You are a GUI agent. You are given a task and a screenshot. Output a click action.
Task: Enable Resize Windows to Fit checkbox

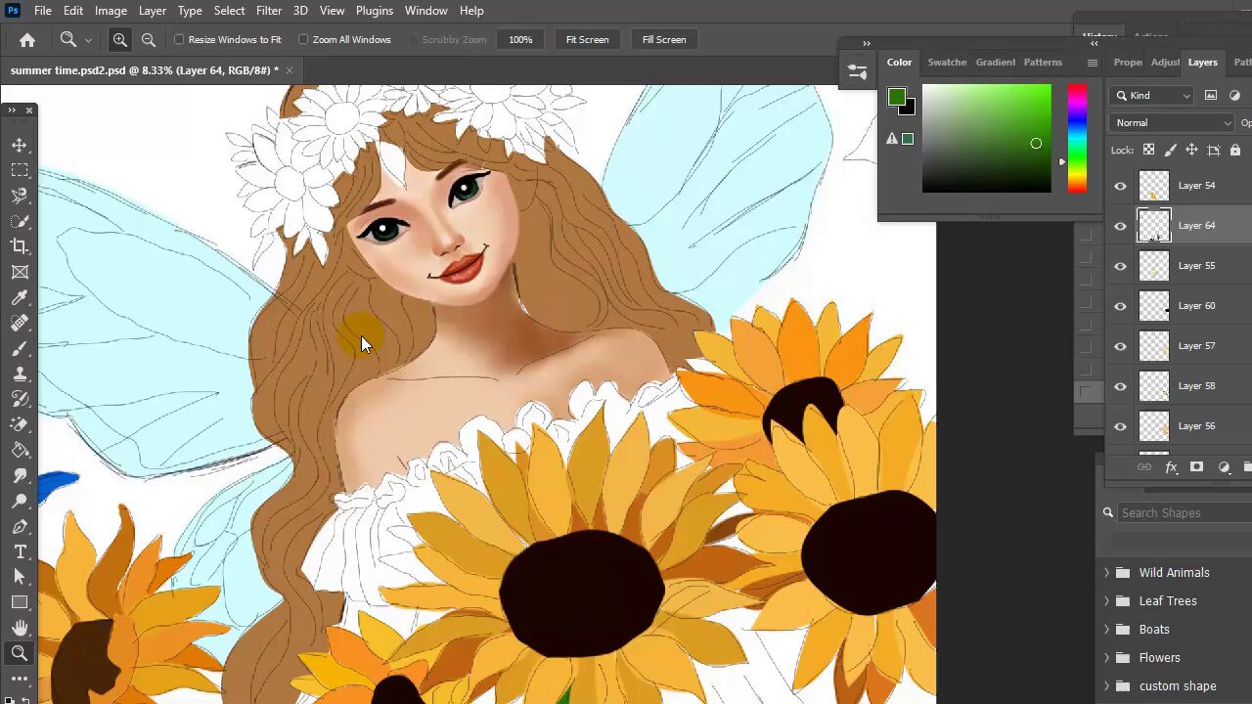(x=180, y=40)
